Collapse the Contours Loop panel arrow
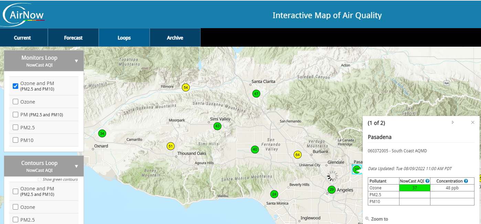The height and width of the screenshot is (224, 481). point(76,166)
